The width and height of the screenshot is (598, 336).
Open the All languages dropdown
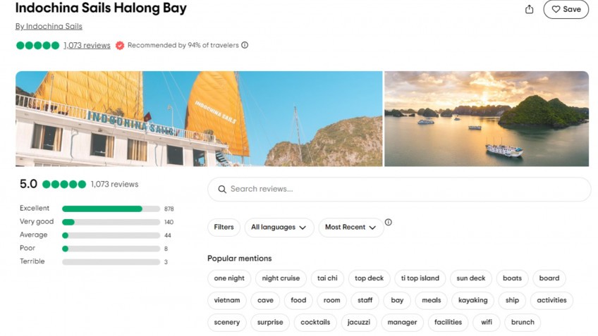tap(279, 228)
